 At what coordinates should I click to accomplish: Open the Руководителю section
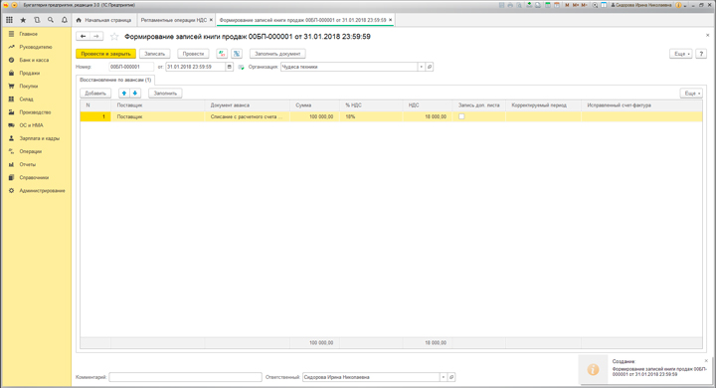coord(36,47)
